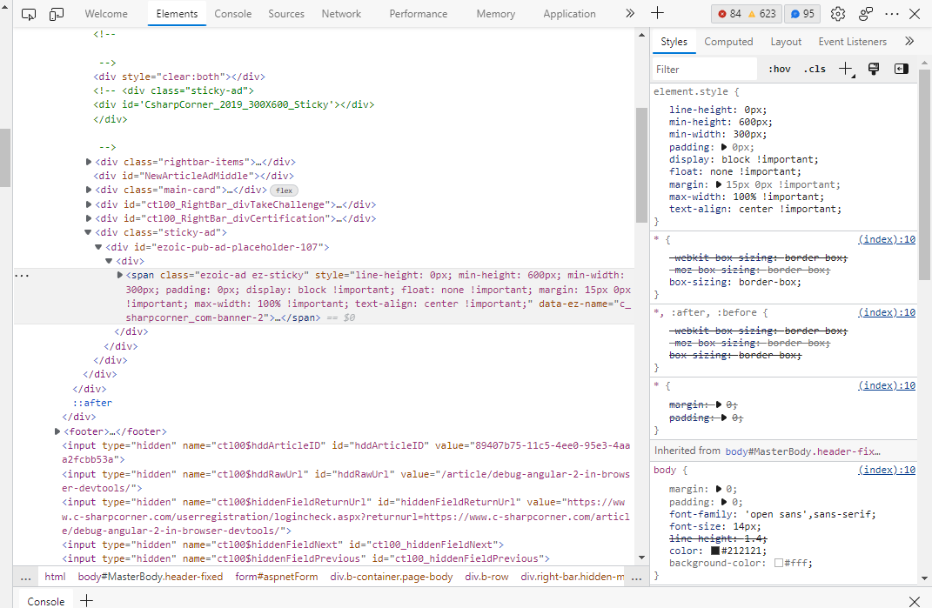The image size is (932, 608).
Task: Expand the footer element node
Action: (57, 431)
